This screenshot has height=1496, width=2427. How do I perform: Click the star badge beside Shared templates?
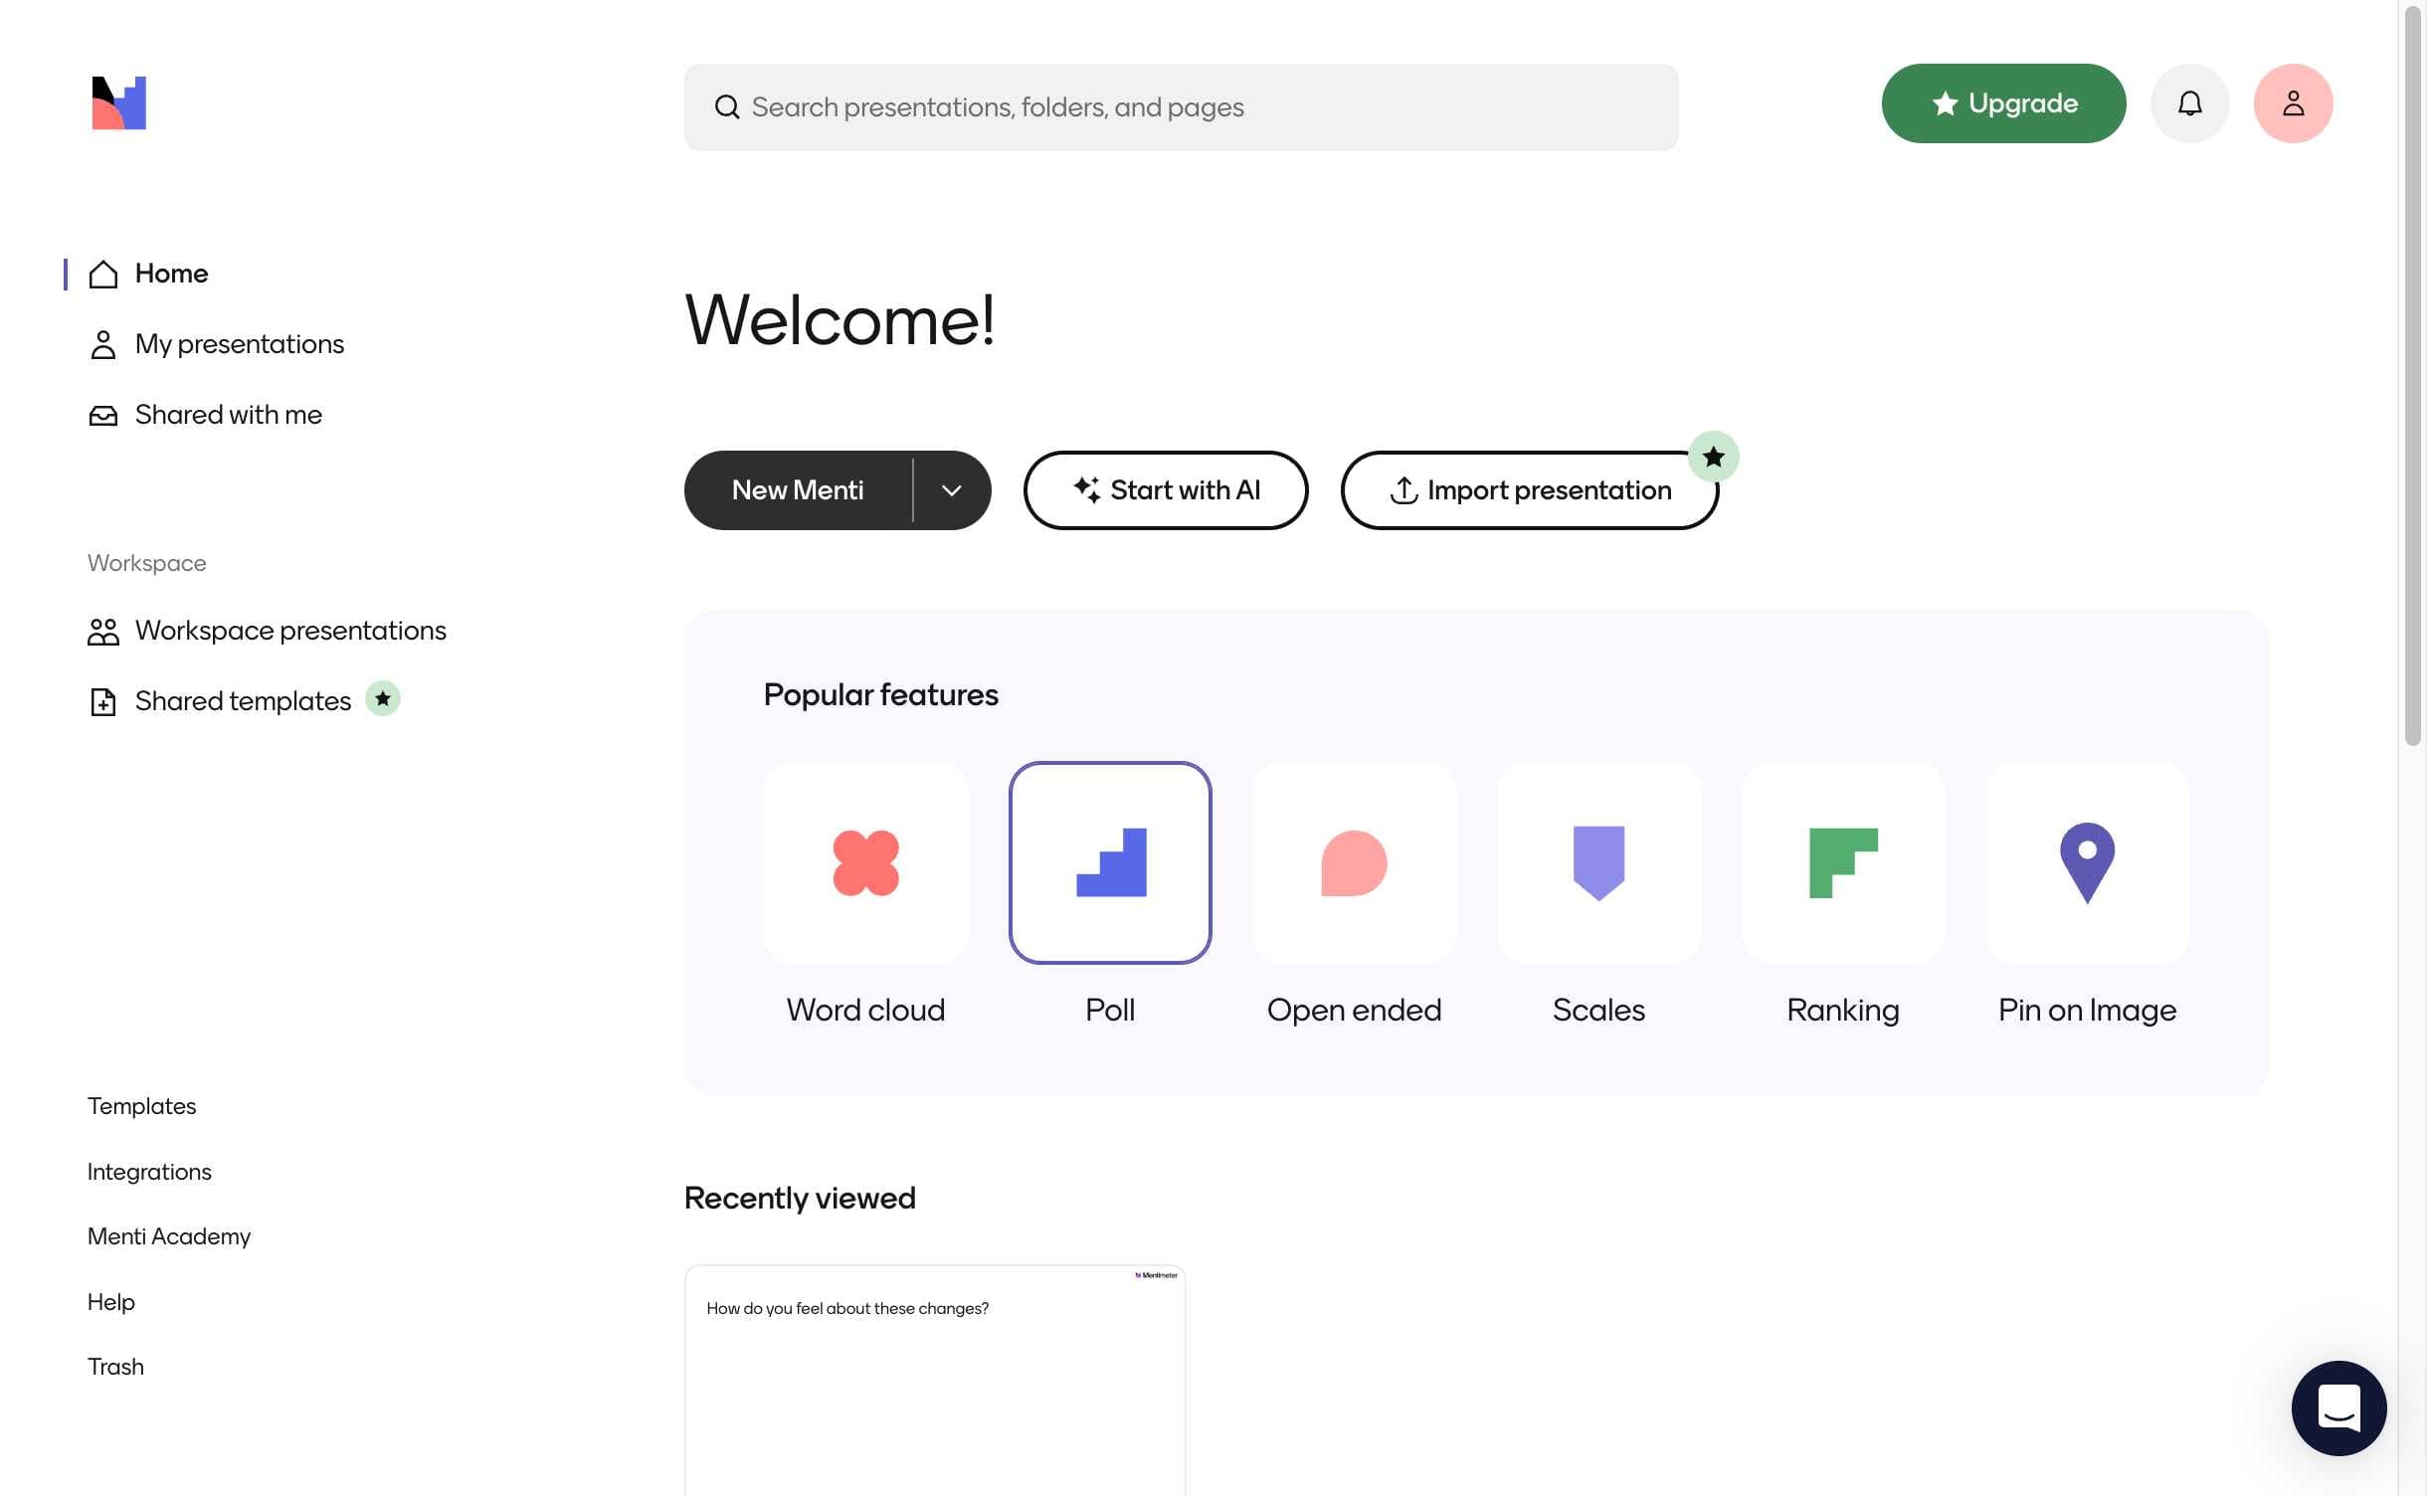[383, 698]
